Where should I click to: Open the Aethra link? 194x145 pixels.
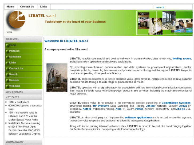click(x=87, y=109)
